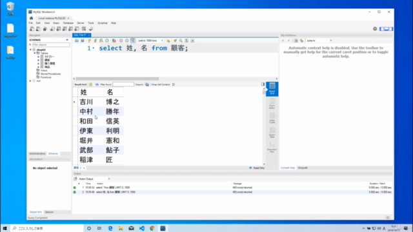This screenshot has width=413, height=232.
Task: Click the star Save snippet icon
Action: pyautogui.click(x=168, y=41)
